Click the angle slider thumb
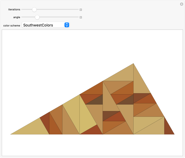The image size is (185, 158). [37, 17]
